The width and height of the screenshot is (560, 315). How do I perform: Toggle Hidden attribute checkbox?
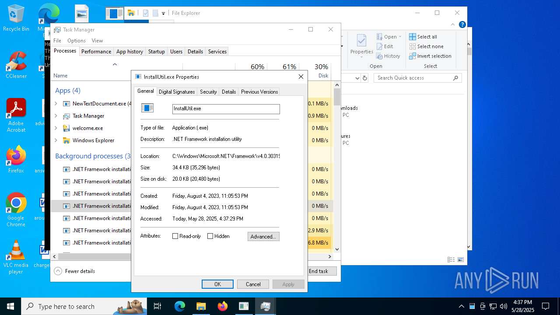coord(210,236)
